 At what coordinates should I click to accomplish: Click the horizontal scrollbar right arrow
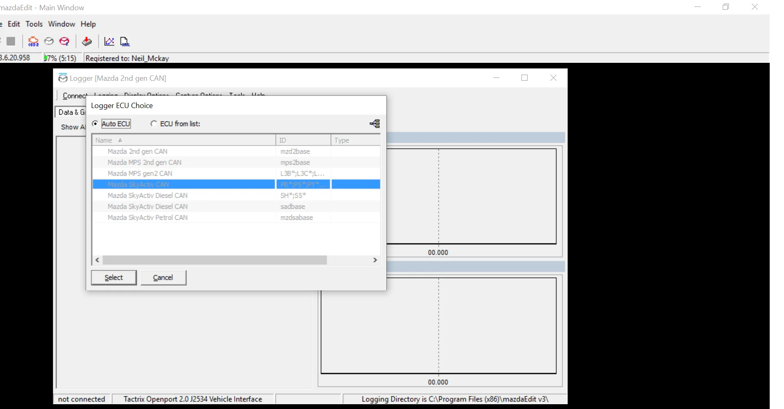point(375,260)
